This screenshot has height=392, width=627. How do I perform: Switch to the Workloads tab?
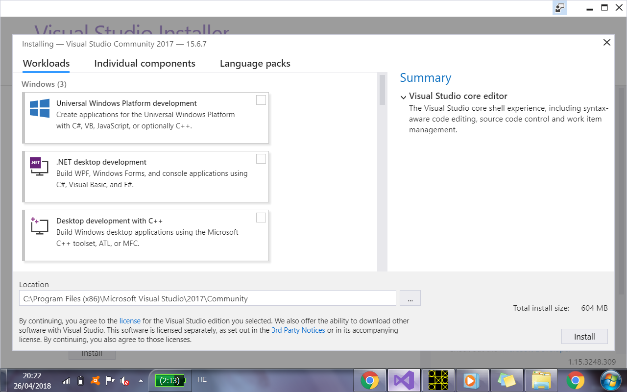pyautogui.click(x=46, y=63)
